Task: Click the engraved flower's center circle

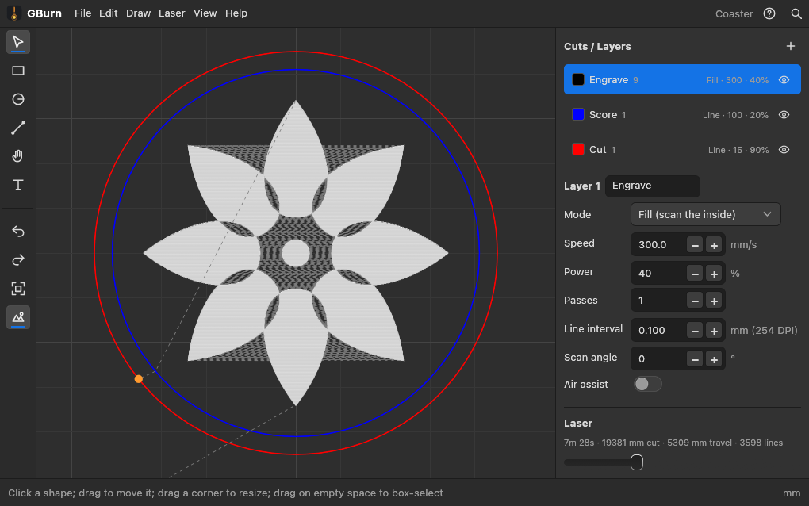Action: coord(296,253)
